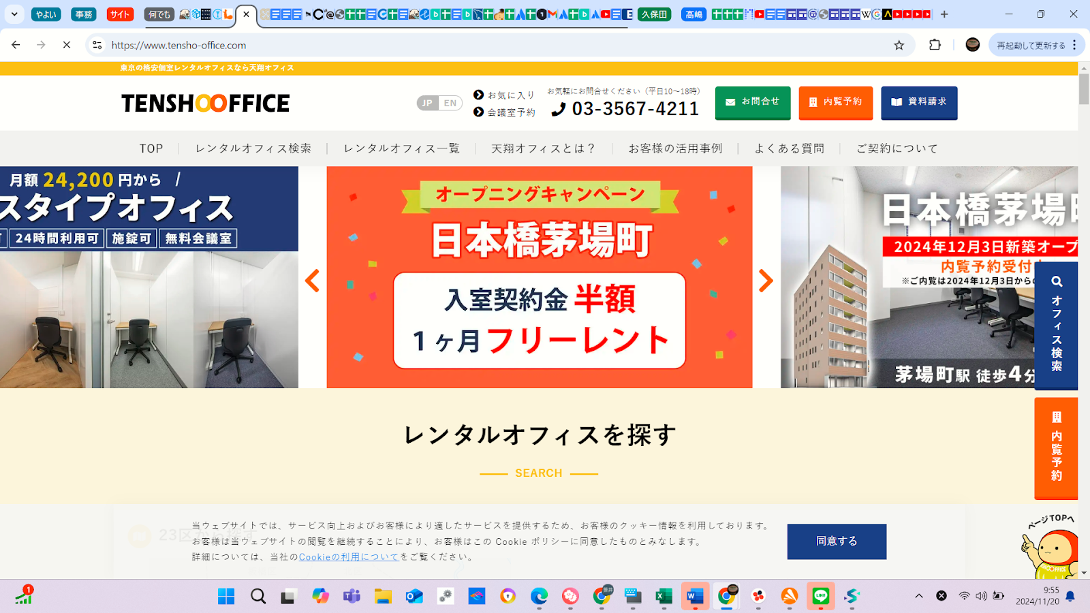1090x613 pixels.
Task: Open the 久保田 tab group
Action: [655, 14]
